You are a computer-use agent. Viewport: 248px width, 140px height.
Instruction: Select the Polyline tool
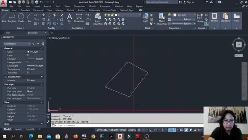point(12,17)
